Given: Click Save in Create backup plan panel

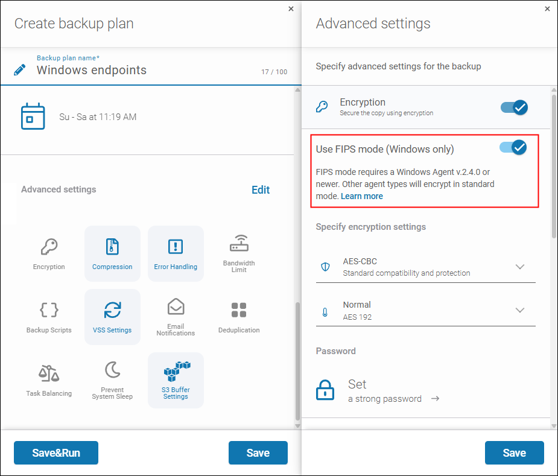Looking at the screenshot, I should pyautogui.click(x=258, y=453).
